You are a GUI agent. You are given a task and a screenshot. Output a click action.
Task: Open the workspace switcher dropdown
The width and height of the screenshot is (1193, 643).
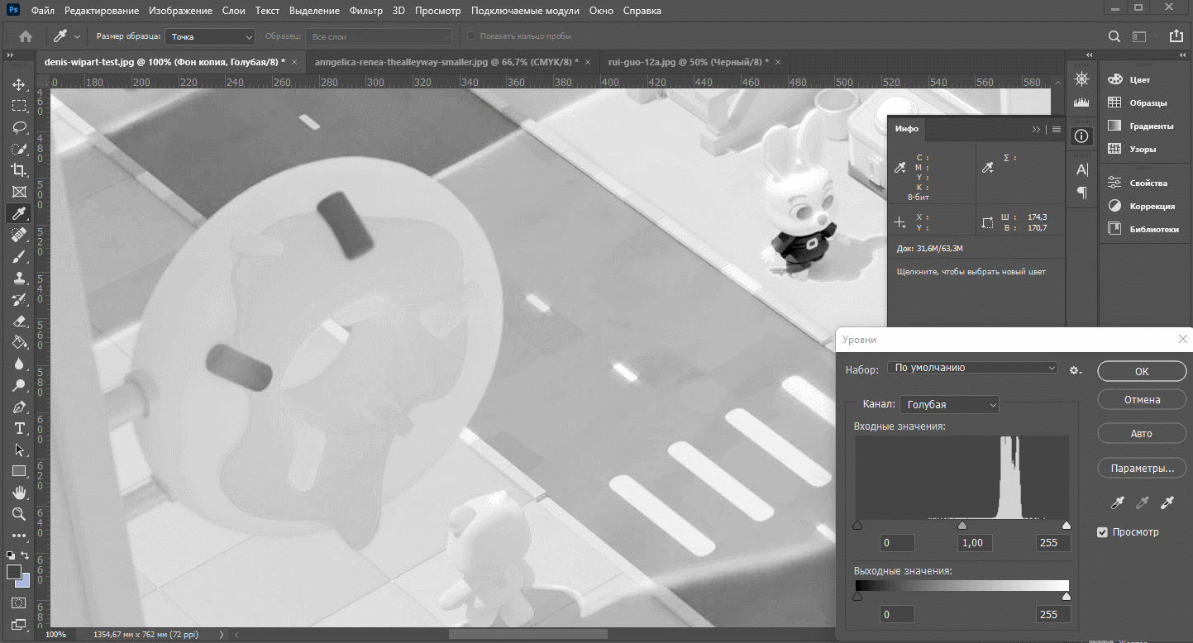1144,36
